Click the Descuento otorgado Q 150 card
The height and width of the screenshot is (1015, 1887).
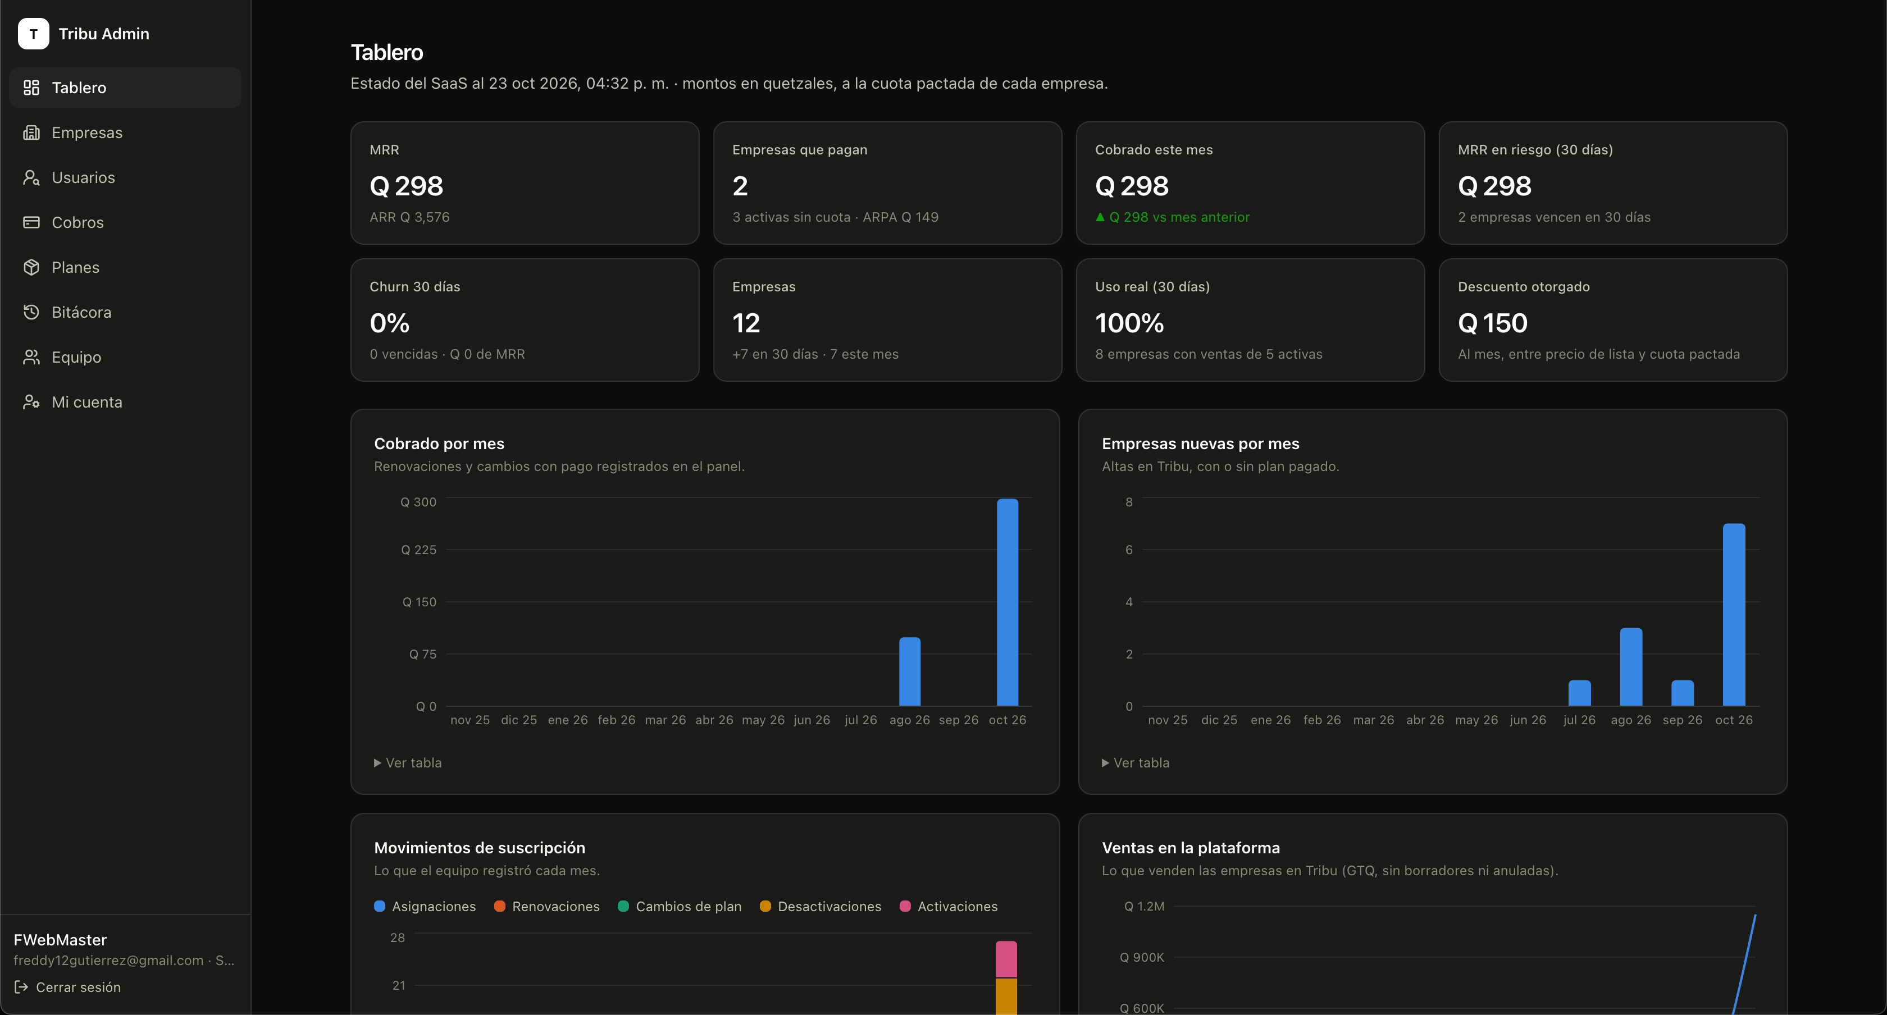point(1613,320)
